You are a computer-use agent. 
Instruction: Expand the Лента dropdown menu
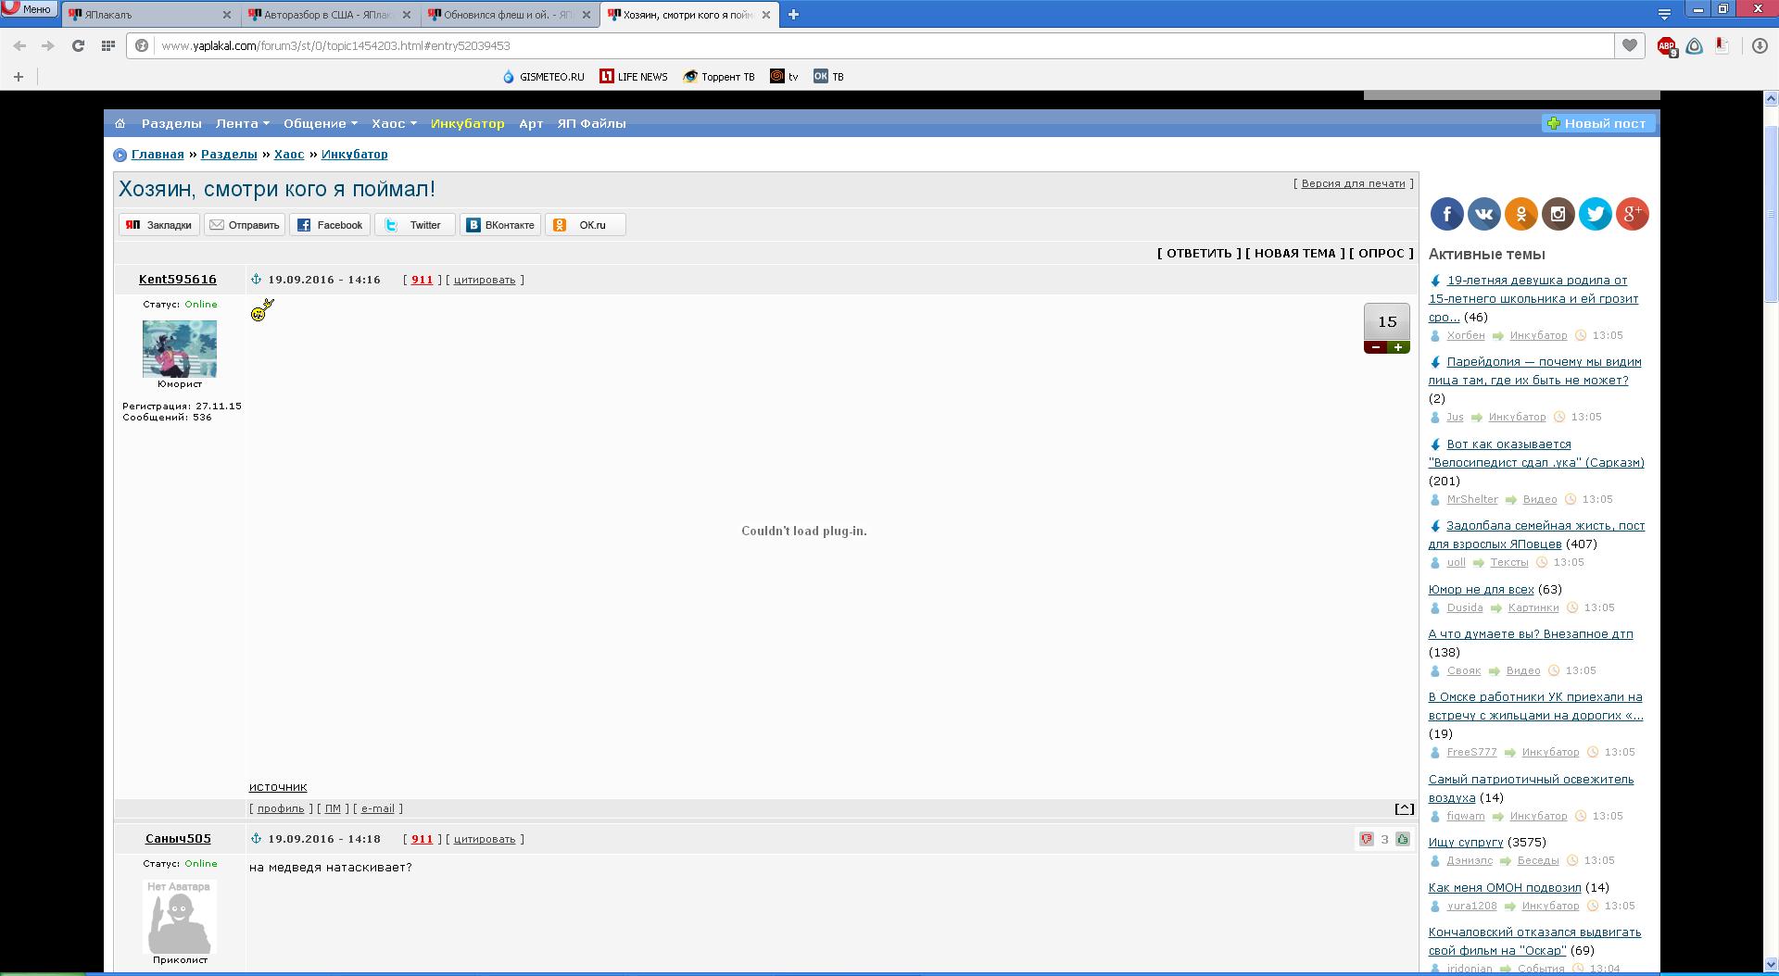[x=242, y=123]
